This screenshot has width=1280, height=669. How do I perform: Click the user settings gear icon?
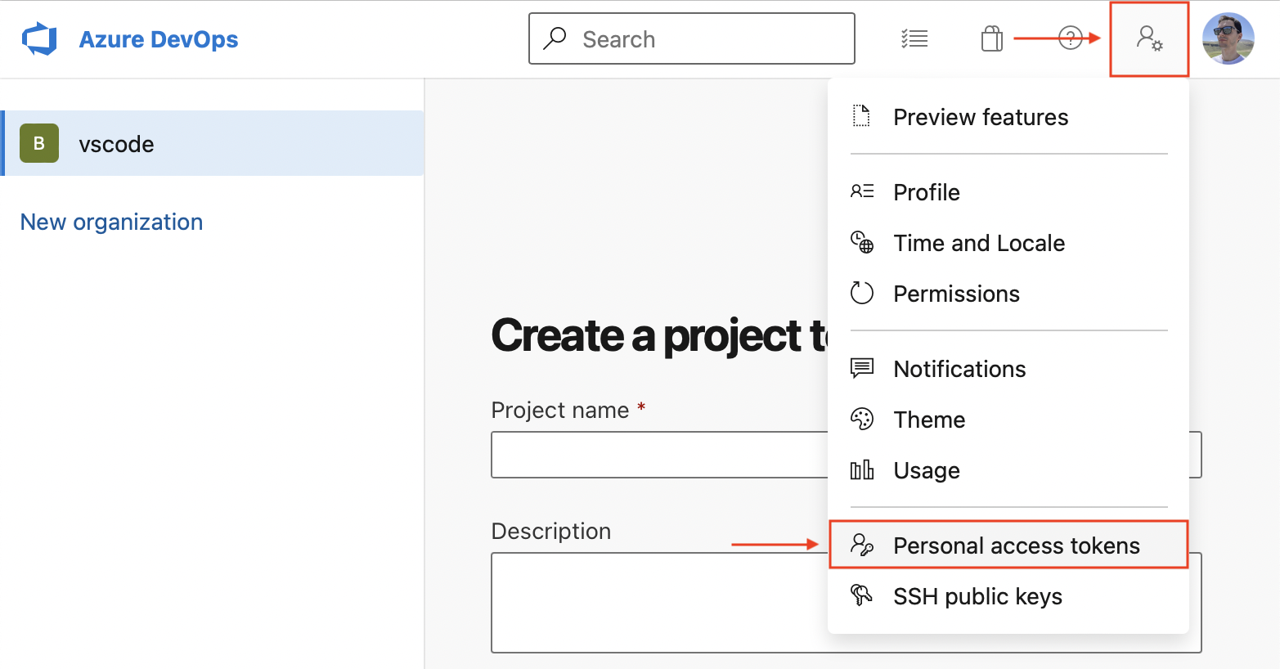(1149, 38)
